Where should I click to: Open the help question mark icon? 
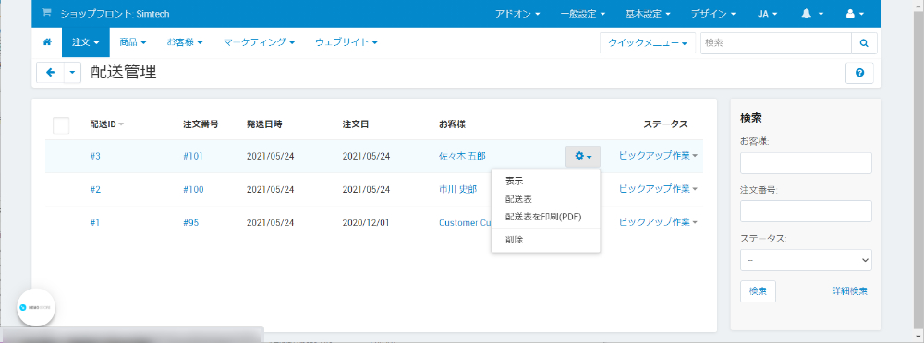point(859,73)
